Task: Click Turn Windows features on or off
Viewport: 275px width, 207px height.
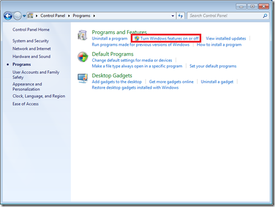Action: tap(170, 38)
